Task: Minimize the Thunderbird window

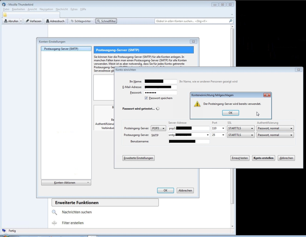Action: (x=215, y=5)
